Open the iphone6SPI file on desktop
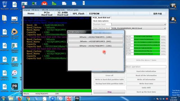The image size is (180, 101). pos(15,5)
